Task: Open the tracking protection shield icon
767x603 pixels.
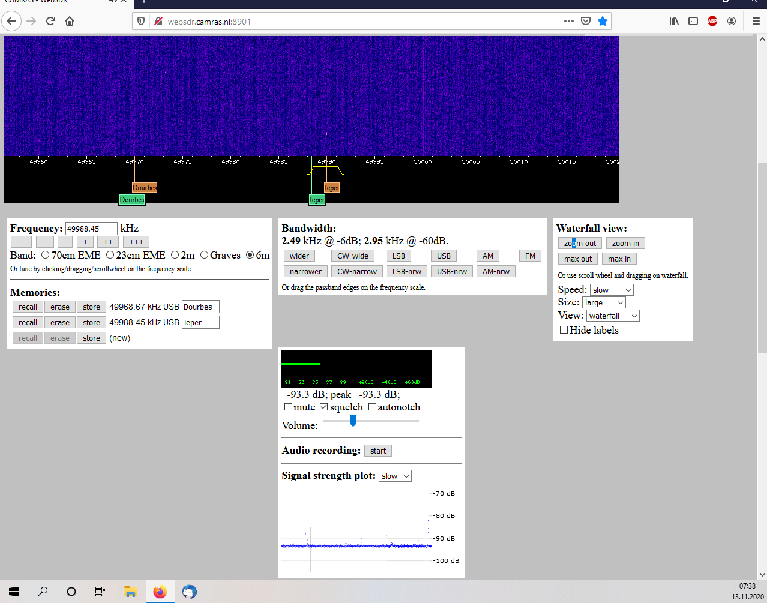Action: (x=141, y=21)
